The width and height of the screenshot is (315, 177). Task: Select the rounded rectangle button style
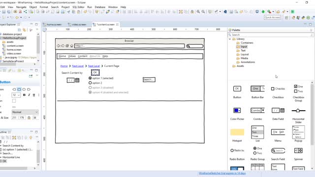pos(19,89)
